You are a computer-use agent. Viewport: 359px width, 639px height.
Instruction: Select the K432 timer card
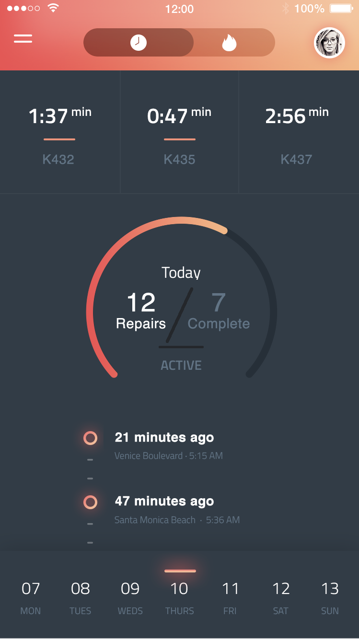59,132
